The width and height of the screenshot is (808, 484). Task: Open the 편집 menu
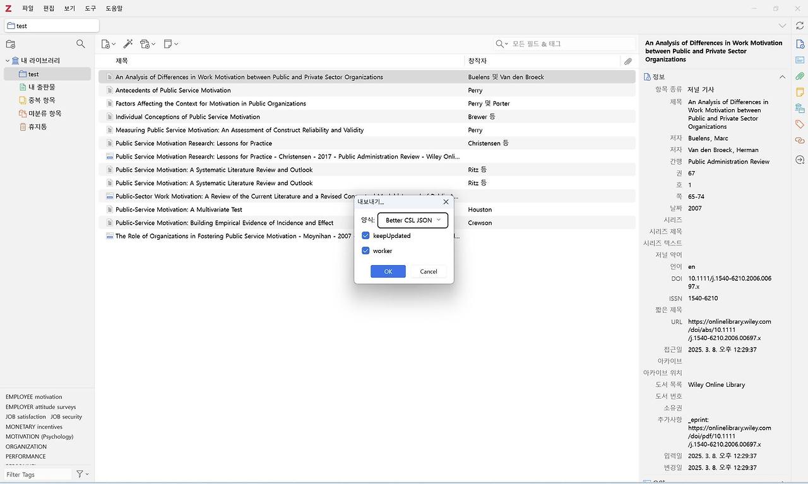click(49, 8)
